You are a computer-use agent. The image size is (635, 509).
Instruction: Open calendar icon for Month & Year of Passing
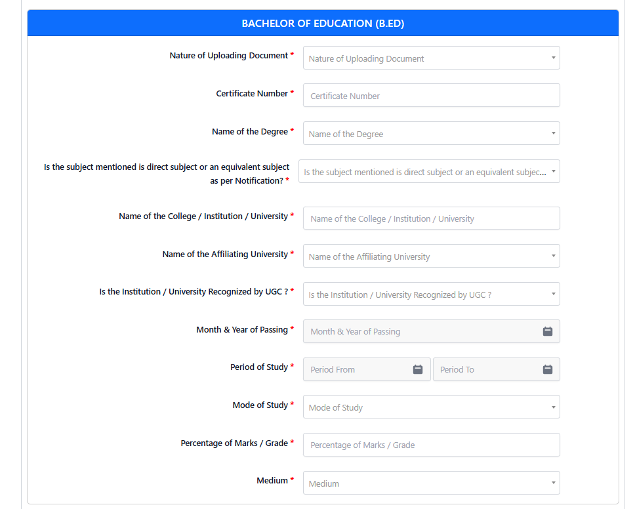(548, 331)
